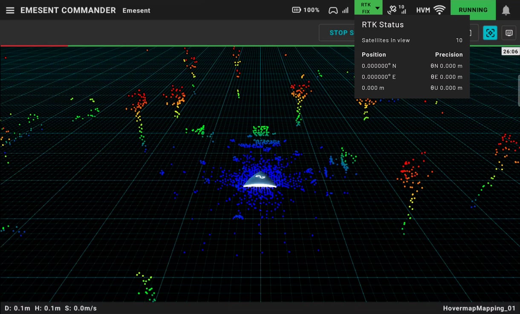Viewport: 520px width, 314px height.
Task: Collapse the RTK FIX dropdown arrow
Action: [x=377, y=8]
